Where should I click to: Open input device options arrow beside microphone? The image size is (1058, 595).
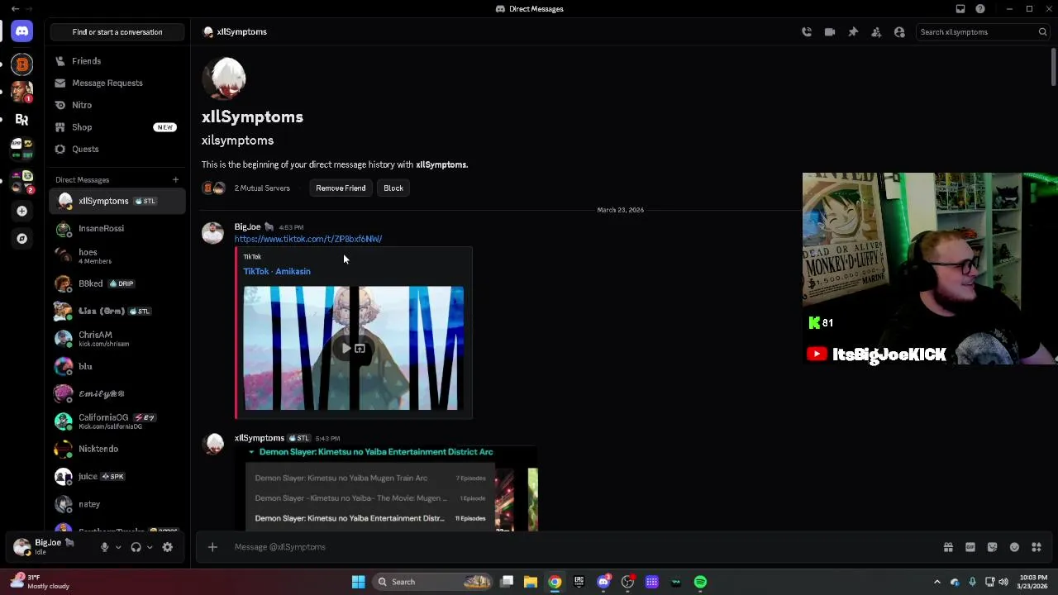tap(118, 547)
